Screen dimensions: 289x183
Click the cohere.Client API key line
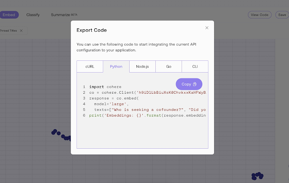tap(148, 92)
